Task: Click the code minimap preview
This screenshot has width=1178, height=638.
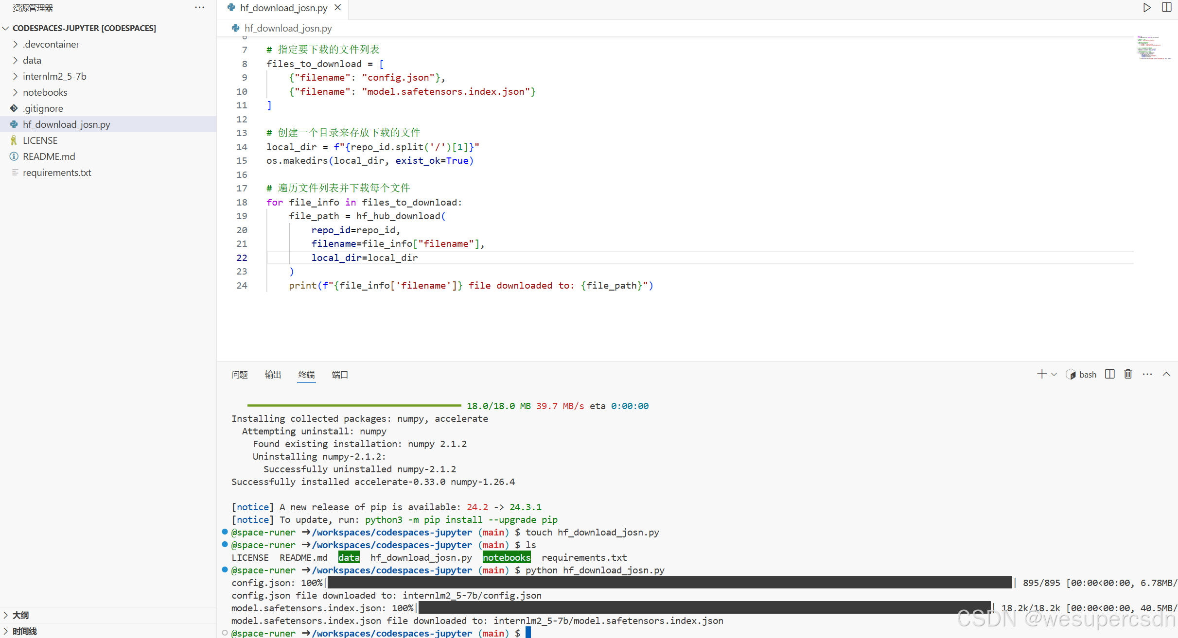Action: click(1153, 48)
